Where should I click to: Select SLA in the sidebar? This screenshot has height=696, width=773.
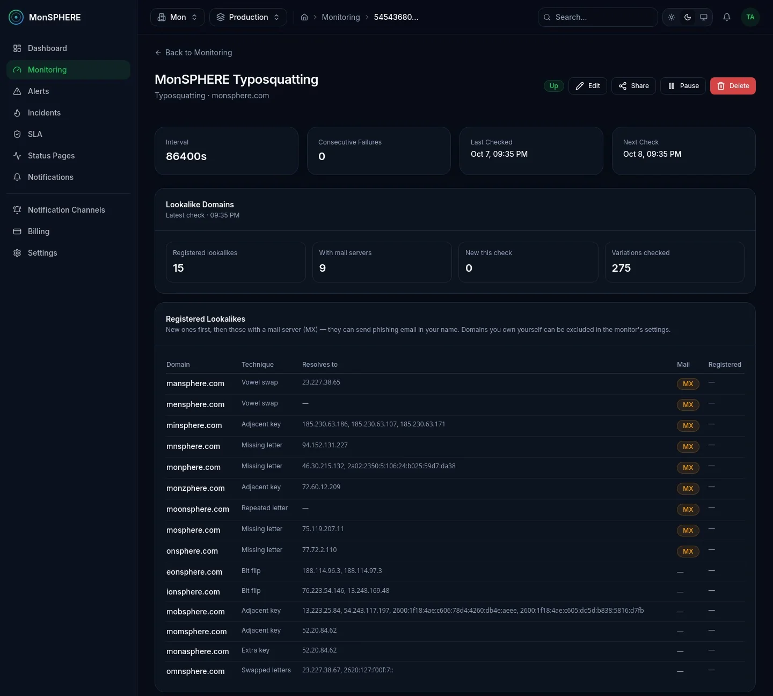68,134
